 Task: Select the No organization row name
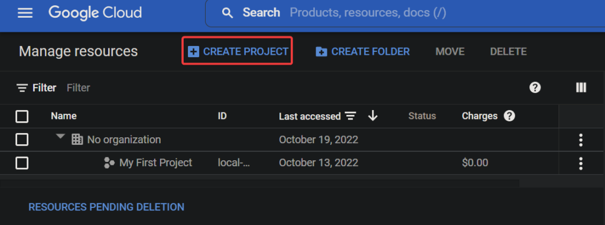pyautogui.click(x=124, y=140)
